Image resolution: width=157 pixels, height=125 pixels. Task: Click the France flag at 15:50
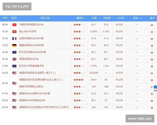(x=14, y=39)
